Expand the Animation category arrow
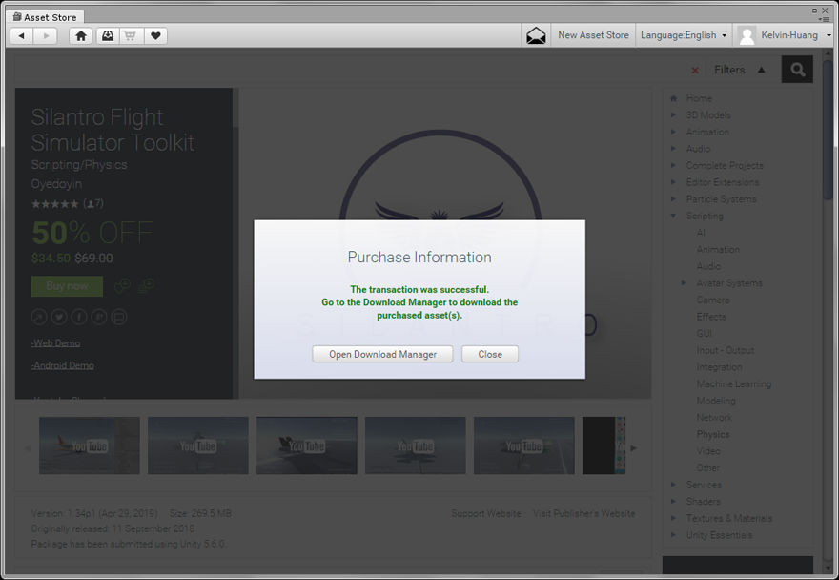Viewport: 839px width, 580px height. [x=674, y=132]
